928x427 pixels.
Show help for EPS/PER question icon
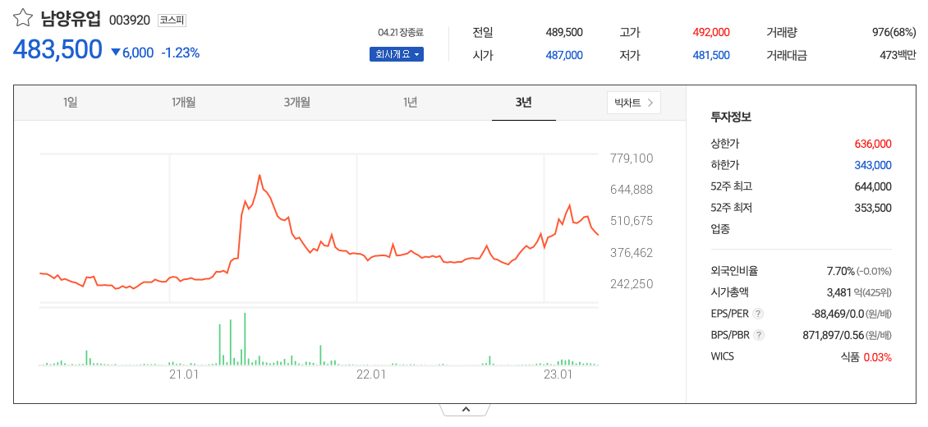click(x=759, y=314)
